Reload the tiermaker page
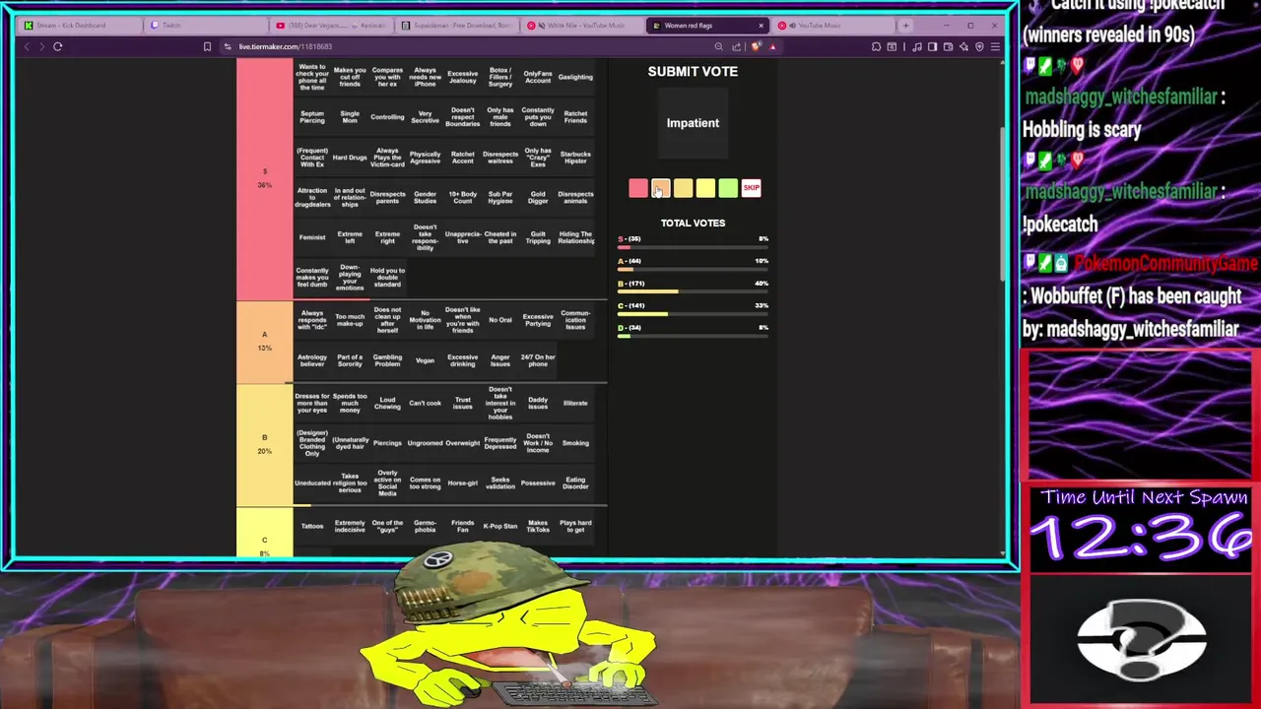 point(57,46)
